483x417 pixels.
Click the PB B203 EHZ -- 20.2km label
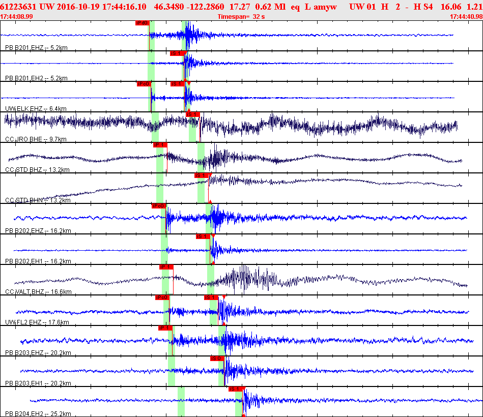click(38, 353)
